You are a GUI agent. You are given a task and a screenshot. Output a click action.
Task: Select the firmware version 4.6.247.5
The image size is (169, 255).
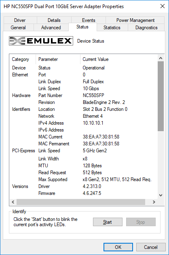(x=92, y=193)
